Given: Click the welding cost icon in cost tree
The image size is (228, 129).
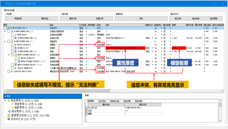Looking at the screenshot, I should pyautogui.click(x=12, y=104).
